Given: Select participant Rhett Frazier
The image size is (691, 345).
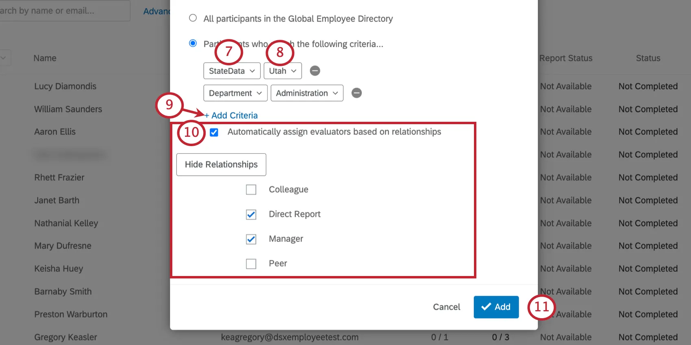Looking at the screenshot, I should (59, 177).
